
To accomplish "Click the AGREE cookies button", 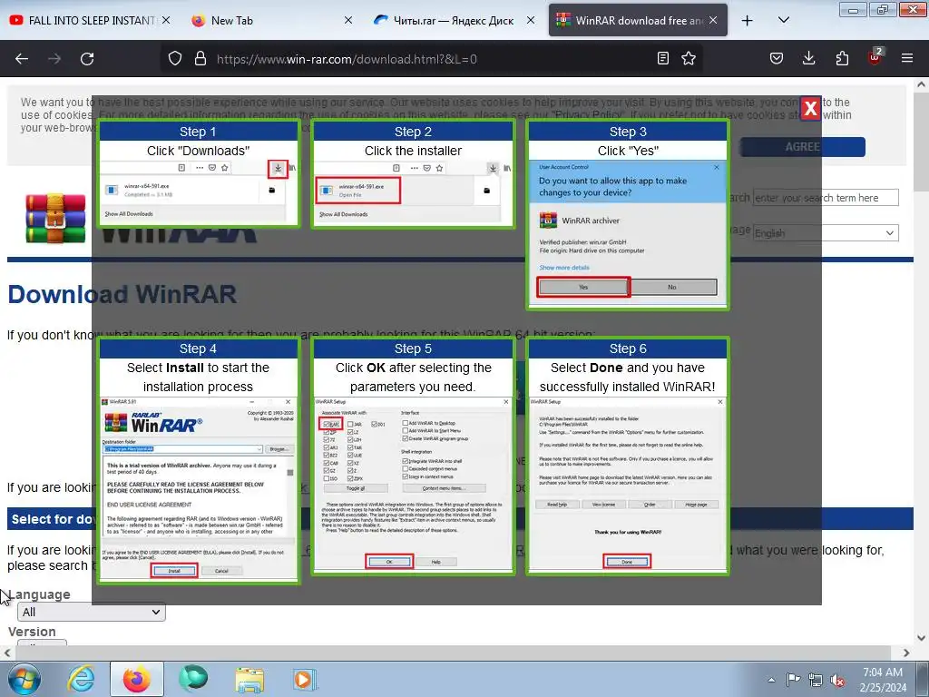I will pos(803,146).
